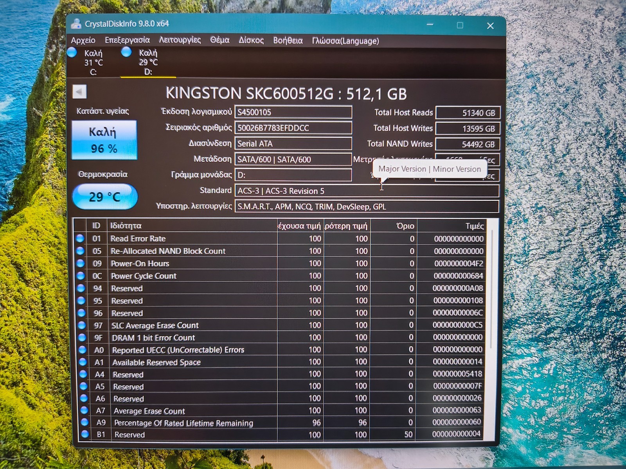Click the Καλή 96 % health status button
The height and width of the screenshot is (469, 626).
point(104,140)
